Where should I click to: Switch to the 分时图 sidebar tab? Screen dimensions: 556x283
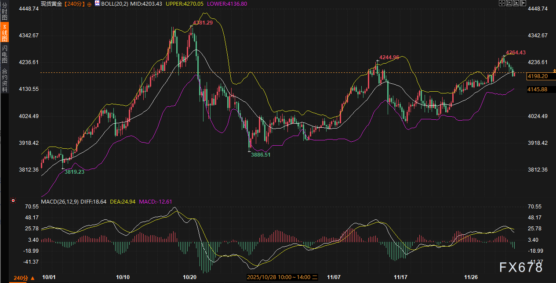tap(4, 12)
